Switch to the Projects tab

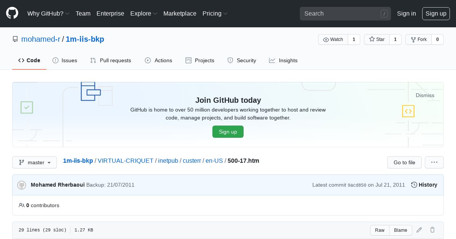(200, 60)
